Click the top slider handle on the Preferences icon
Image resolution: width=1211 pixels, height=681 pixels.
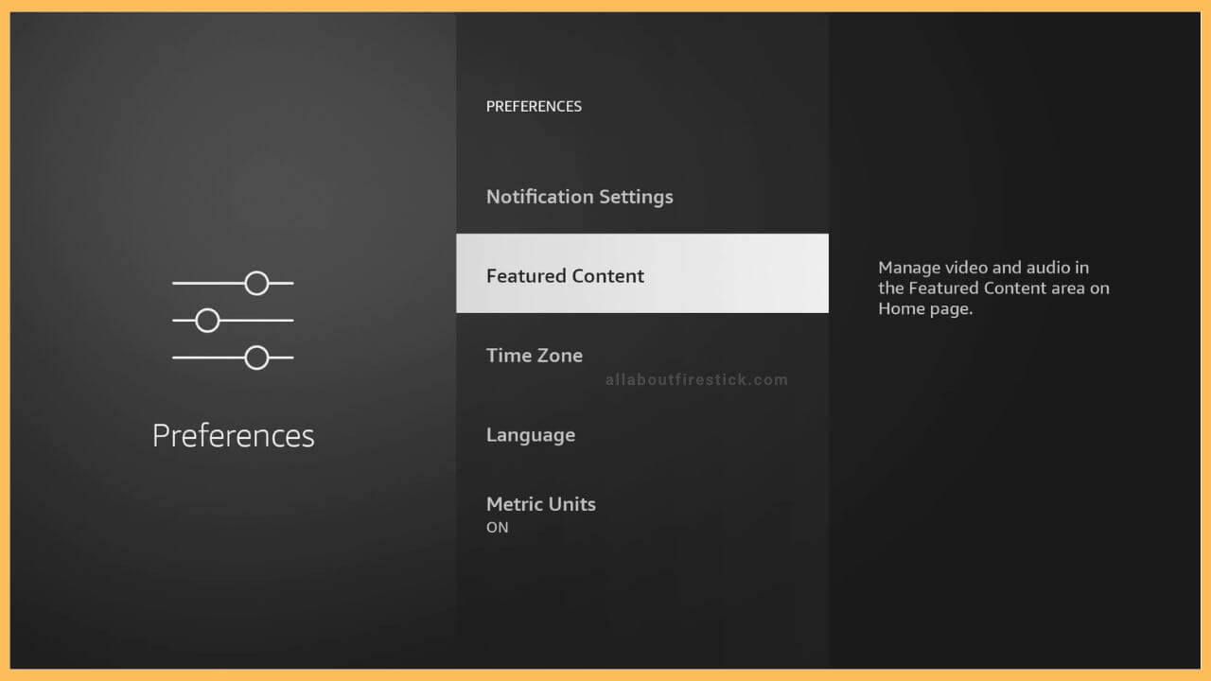256,282
